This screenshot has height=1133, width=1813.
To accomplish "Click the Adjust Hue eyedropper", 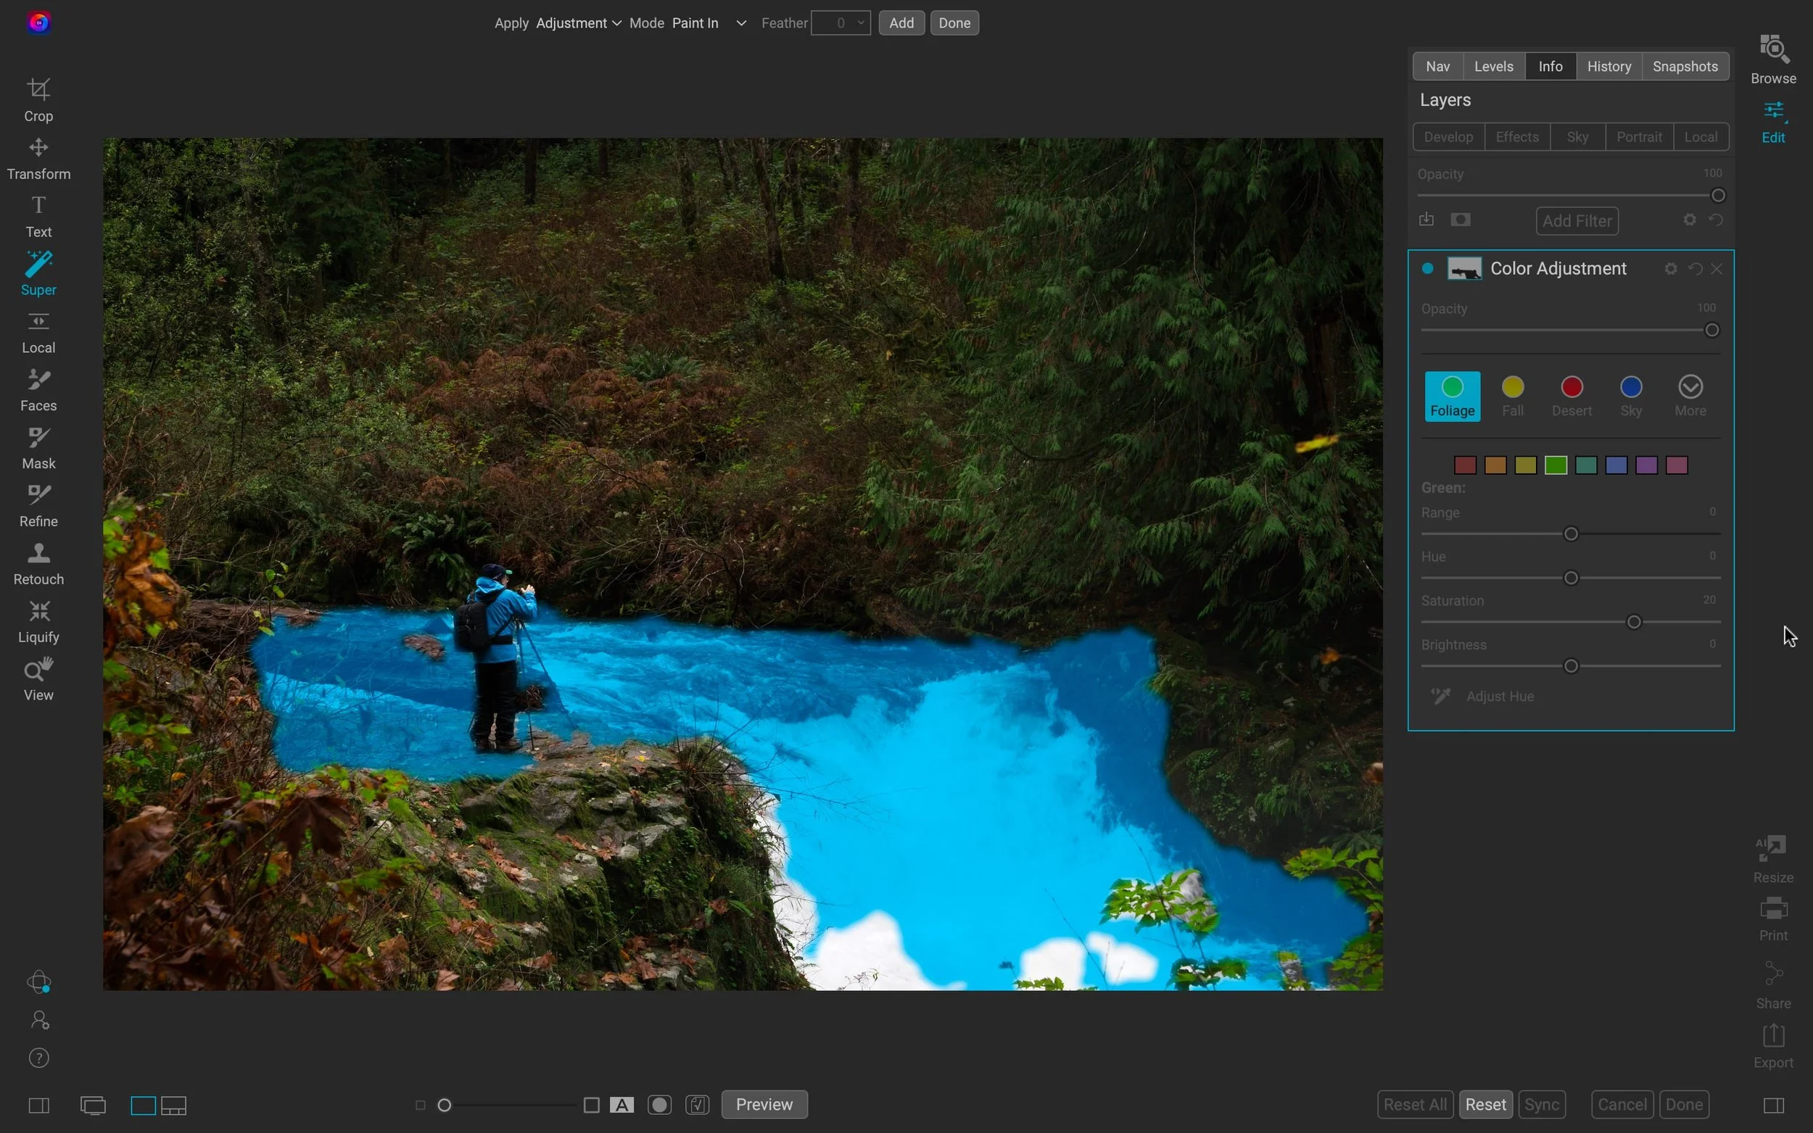I will (x=1442, y=696).
